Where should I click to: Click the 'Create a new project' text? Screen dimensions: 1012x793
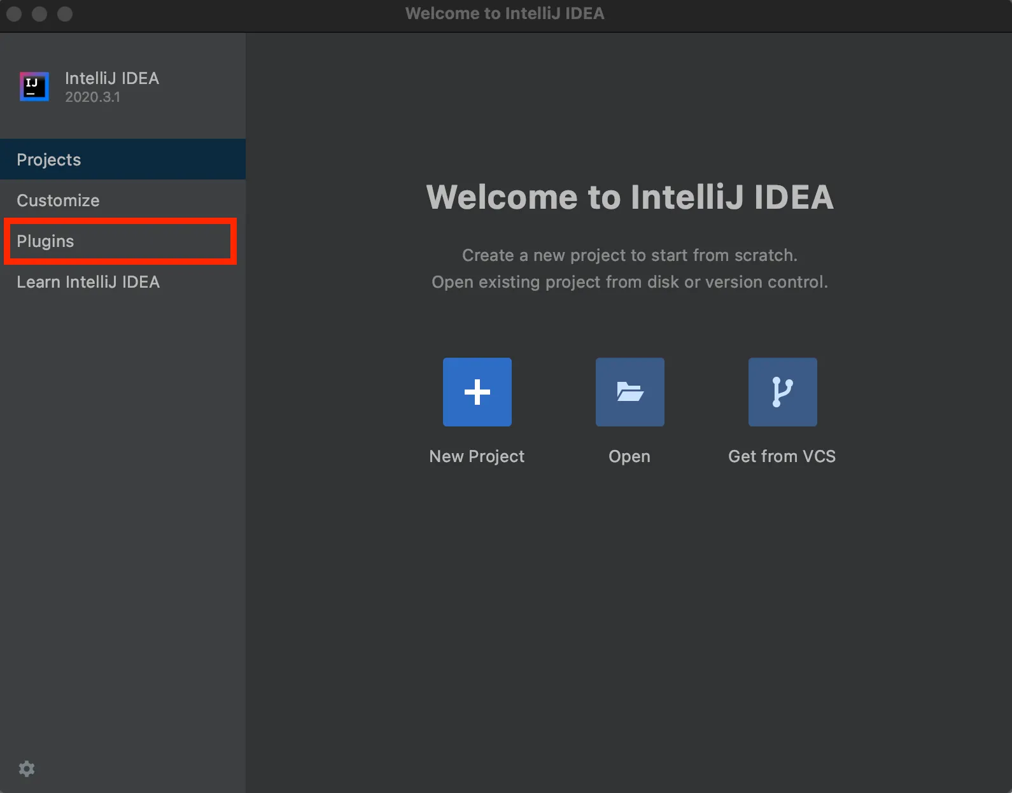[x=629, y=255]
